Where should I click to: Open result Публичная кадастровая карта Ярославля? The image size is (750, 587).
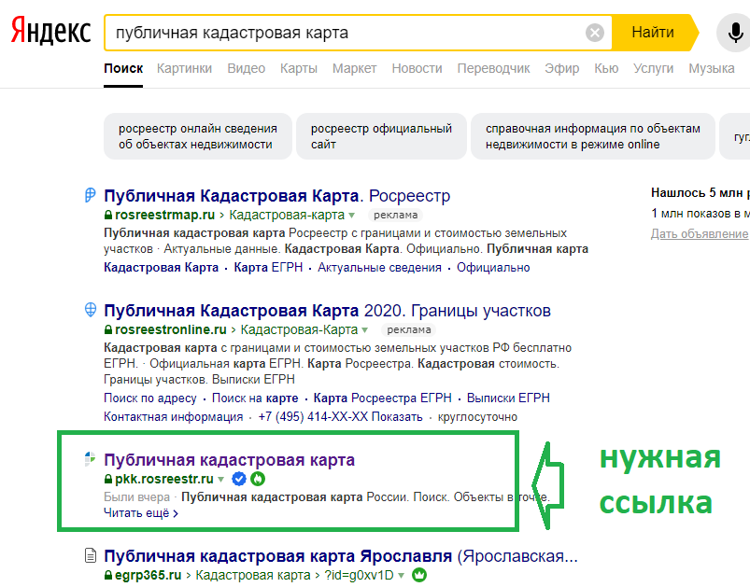click(341, 556)
